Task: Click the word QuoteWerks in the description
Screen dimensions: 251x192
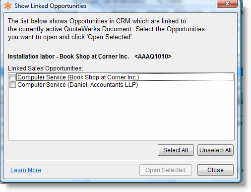Action: click(82, 29)
